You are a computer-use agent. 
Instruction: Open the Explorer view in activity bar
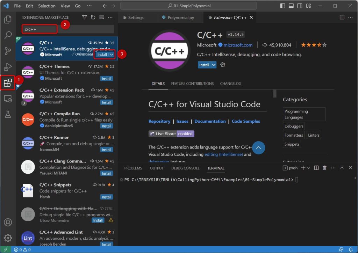(x=8, y=19)
